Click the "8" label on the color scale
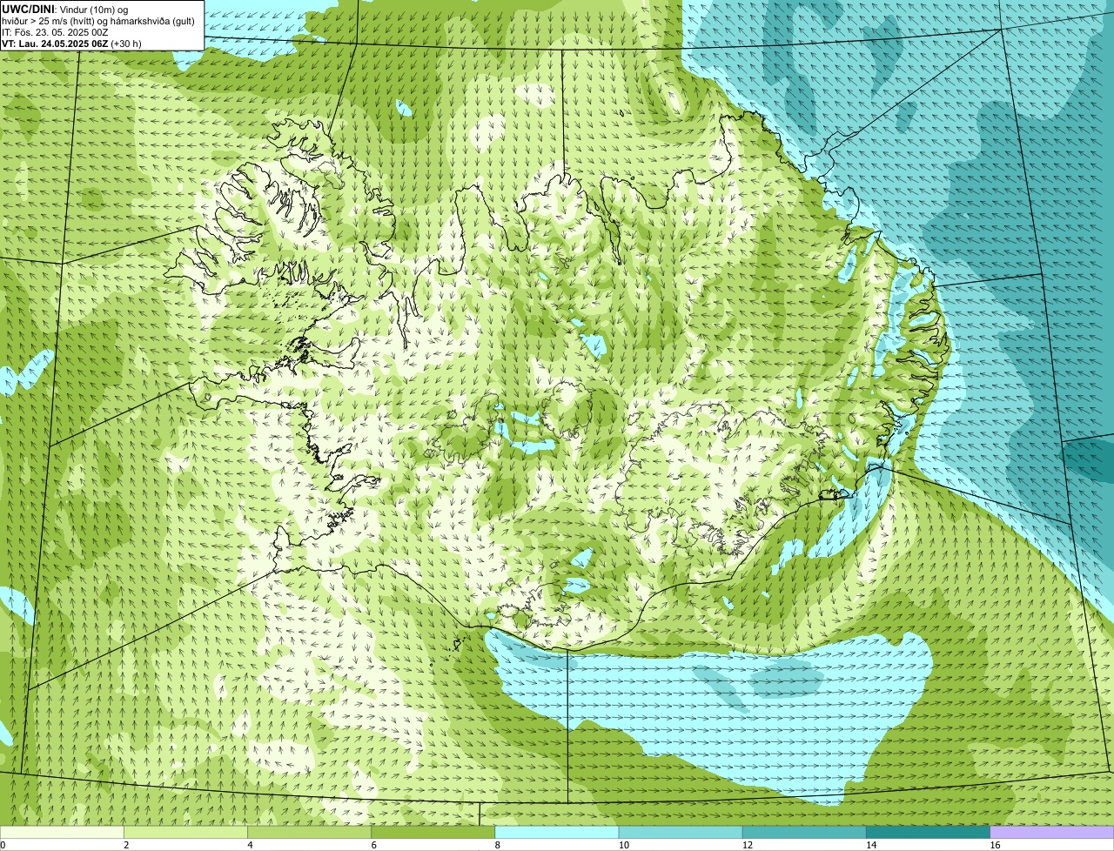The width and height of the screenshot is (1114, 851). pos(497,845)
